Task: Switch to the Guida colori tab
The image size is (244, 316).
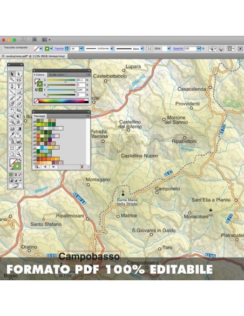Action: coord(57,75)
